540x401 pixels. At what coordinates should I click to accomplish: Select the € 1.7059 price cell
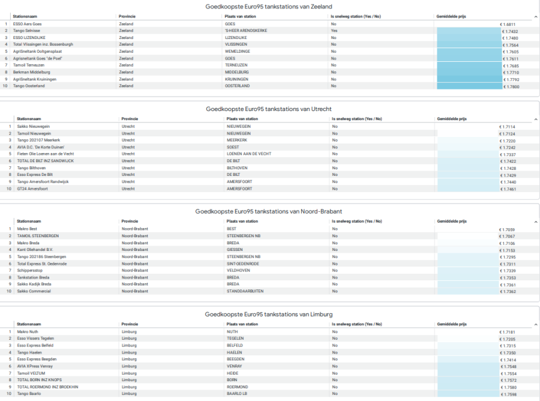[x=507, y=229]
